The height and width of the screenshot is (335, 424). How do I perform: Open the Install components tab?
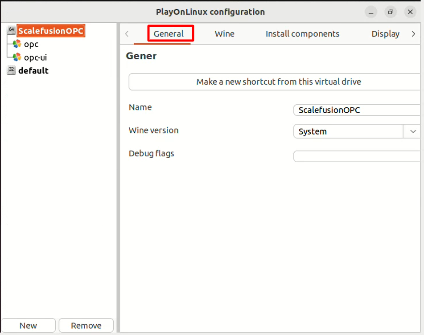point(302,34)
